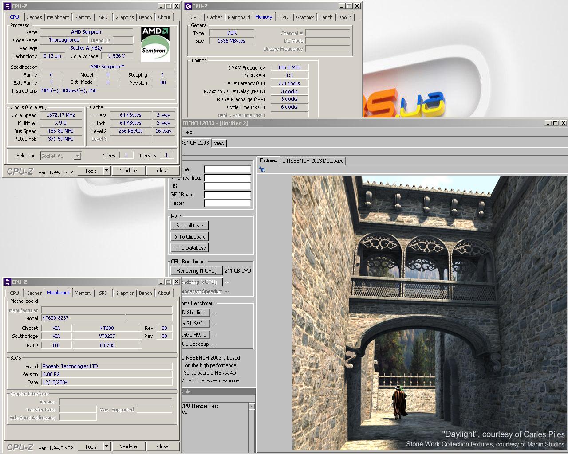Open Graphics tab in top-left CPU-Z window
568x454 pixels.
(124, 17)
